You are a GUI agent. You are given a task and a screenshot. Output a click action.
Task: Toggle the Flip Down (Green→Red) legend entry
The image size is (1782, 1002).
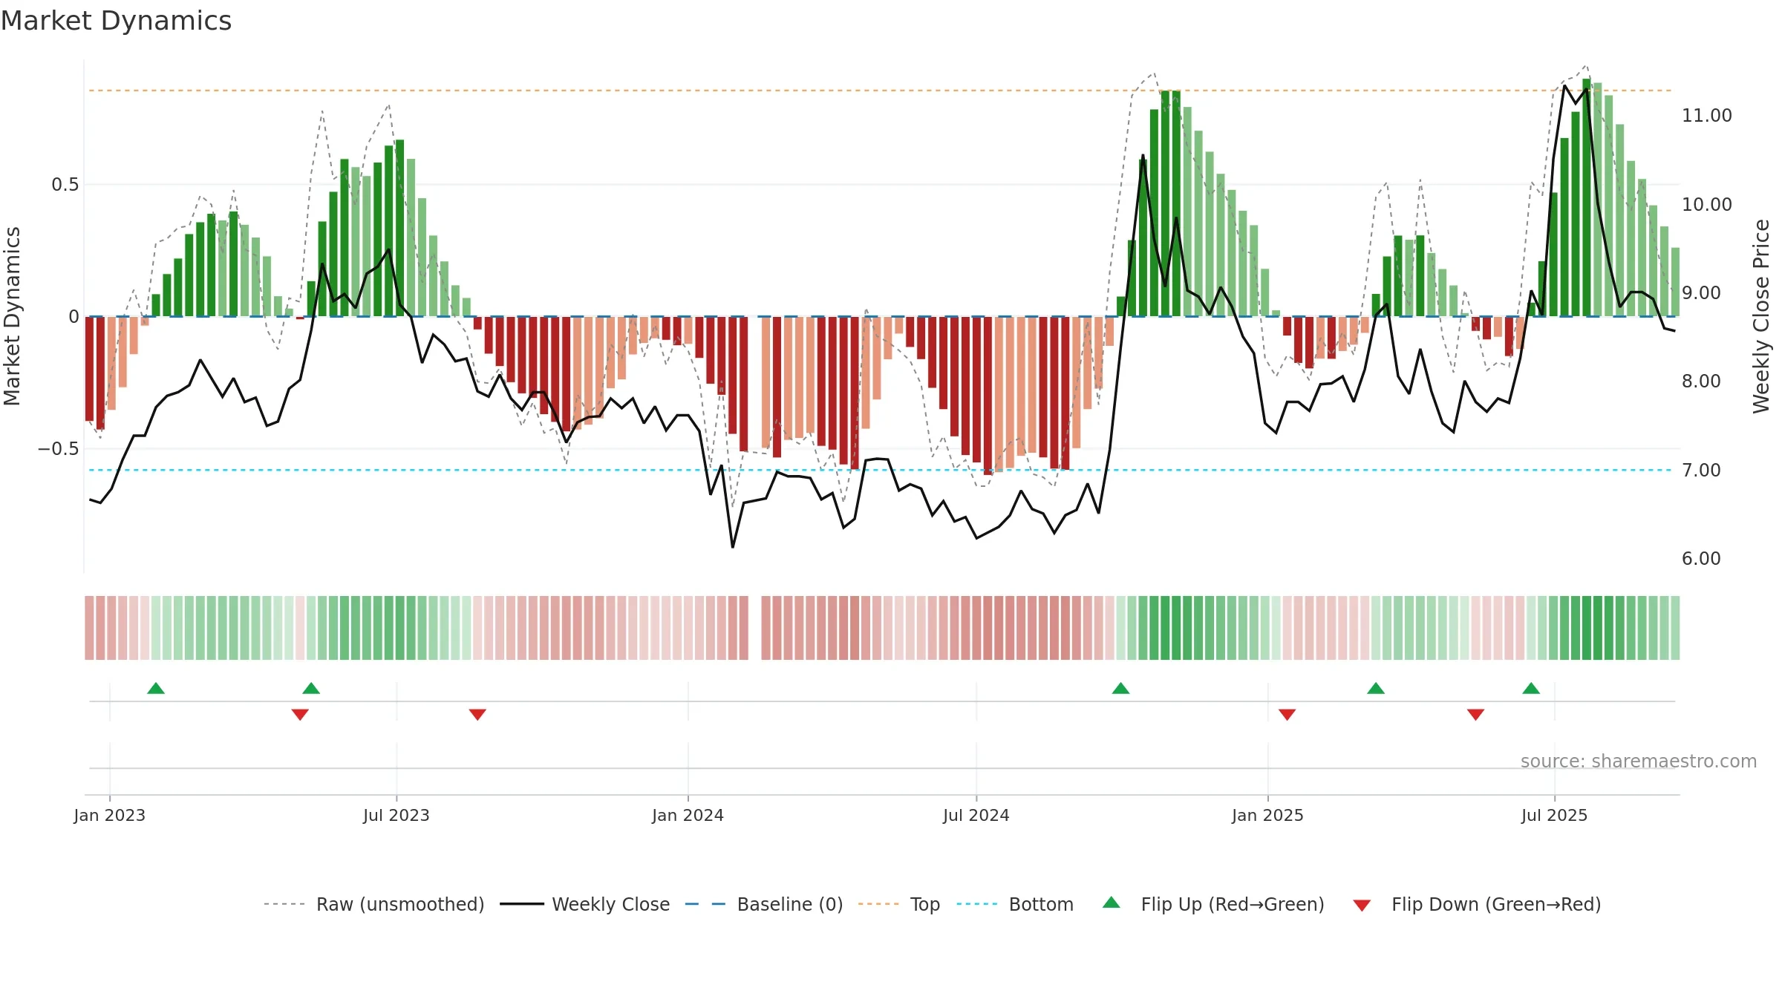pos(1476,904)
